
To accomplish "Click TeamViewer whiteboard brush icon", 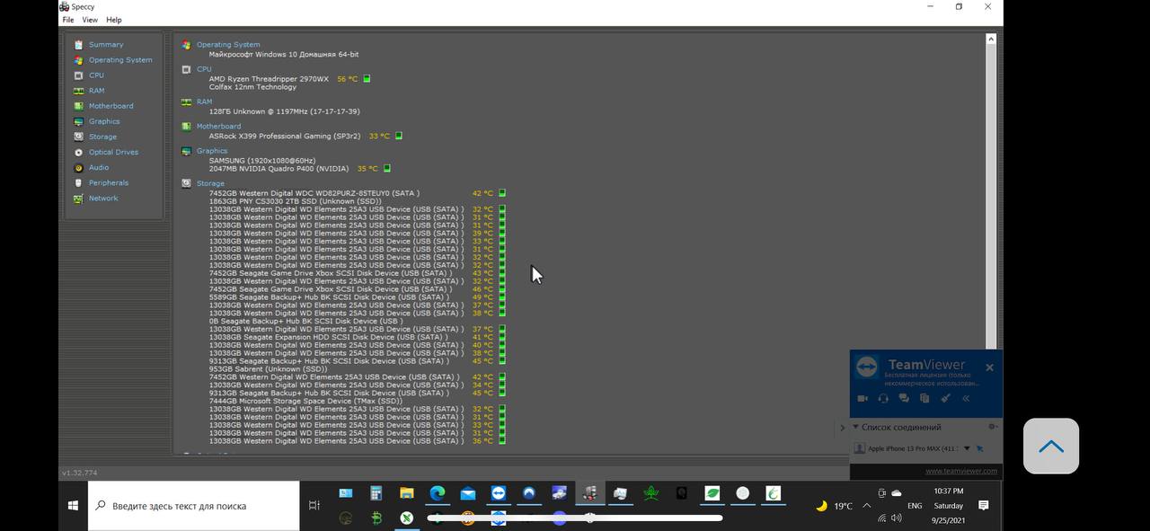I will tap(945, 398).
